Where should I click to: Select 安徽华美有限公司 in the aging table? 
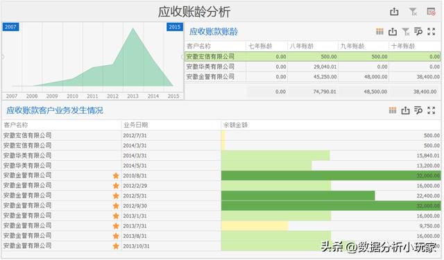210,67
